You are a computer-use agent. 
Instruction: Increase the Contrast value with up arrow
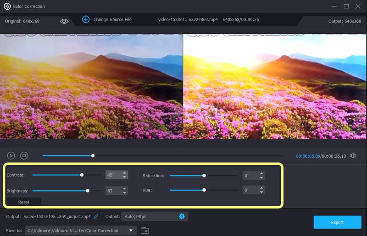(x=124, y=173)
